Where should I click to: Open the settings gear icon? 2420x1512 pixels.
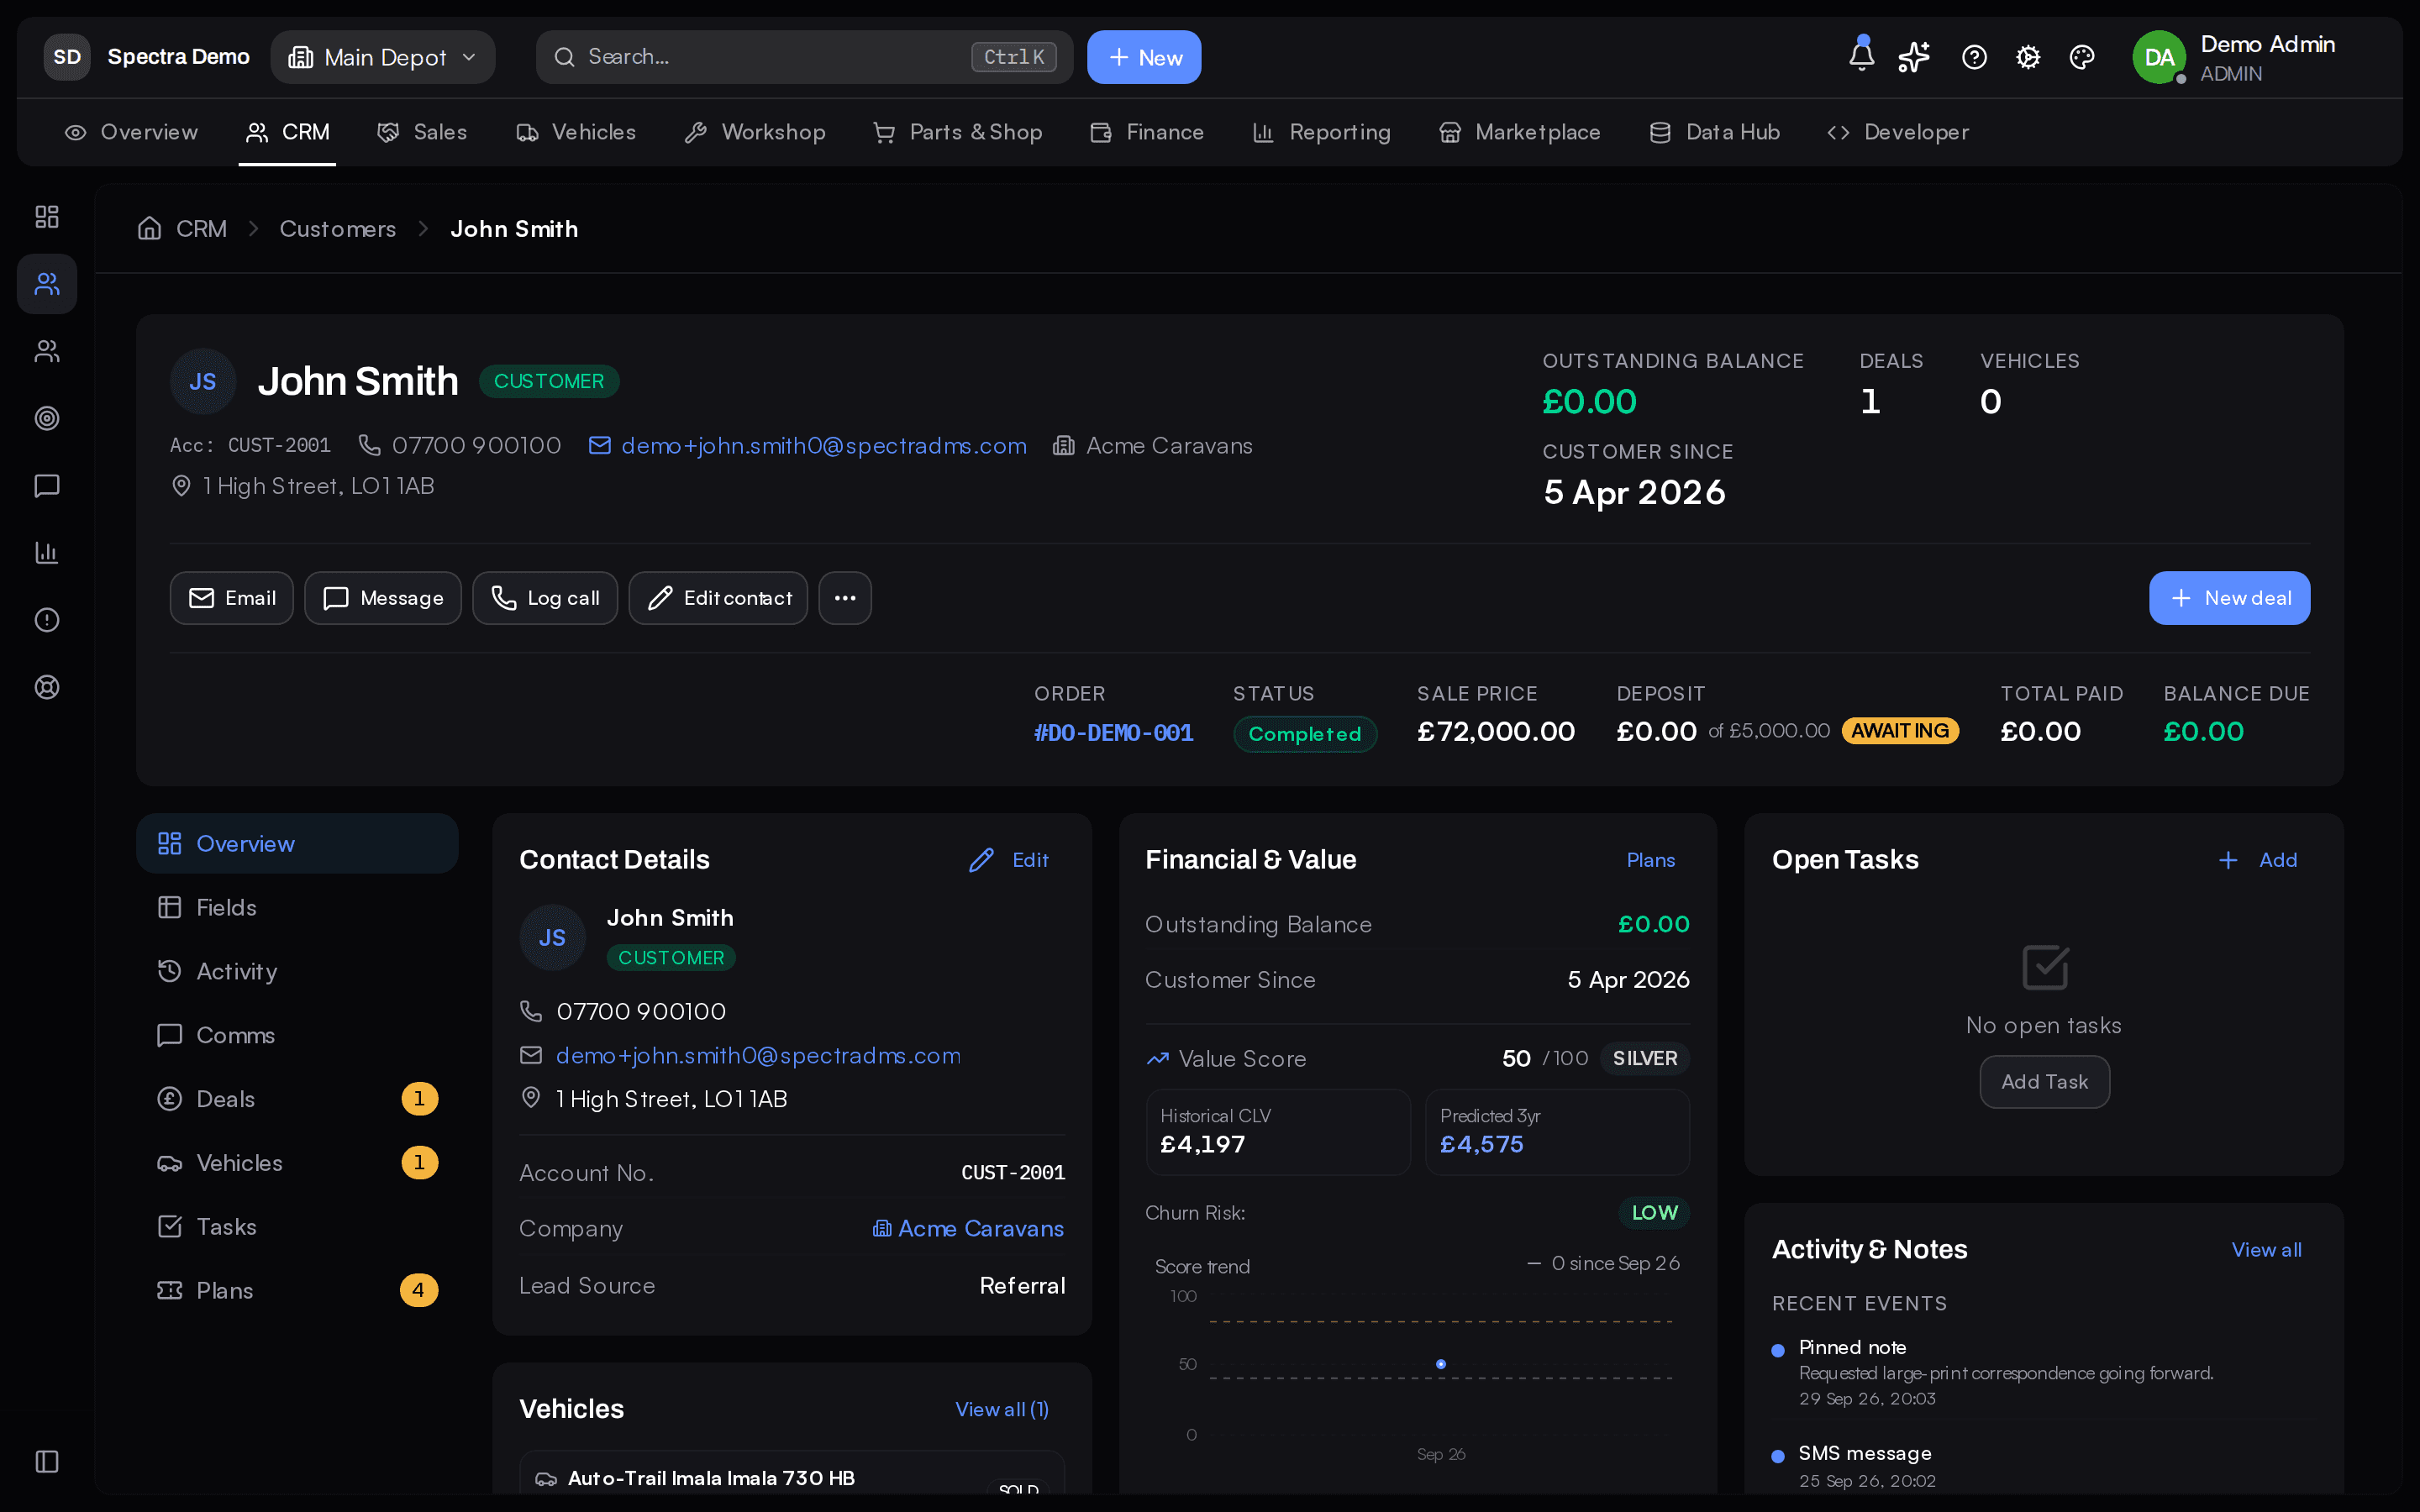tap(2028, 57)
